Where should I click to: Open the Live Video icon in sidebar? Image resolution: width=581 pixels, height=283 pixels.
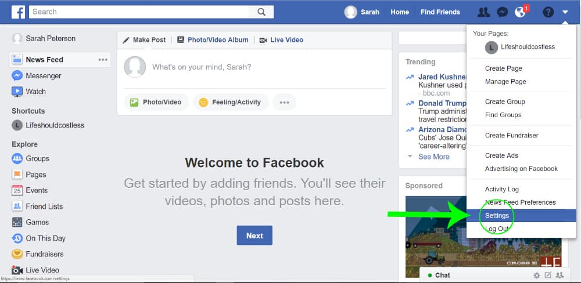(17, 270)
